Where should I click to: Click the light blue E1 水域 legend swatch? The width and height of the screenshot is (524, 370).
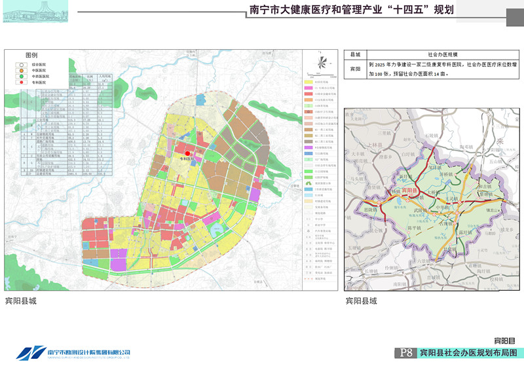click(308, 195)
